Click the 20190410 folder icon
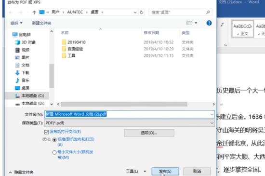 (64, 42)
